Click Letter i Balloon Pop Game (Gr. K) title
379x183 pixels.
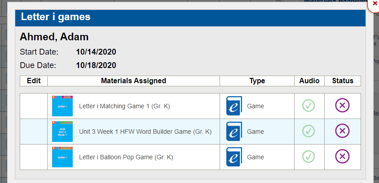click(x=126, y=157)
